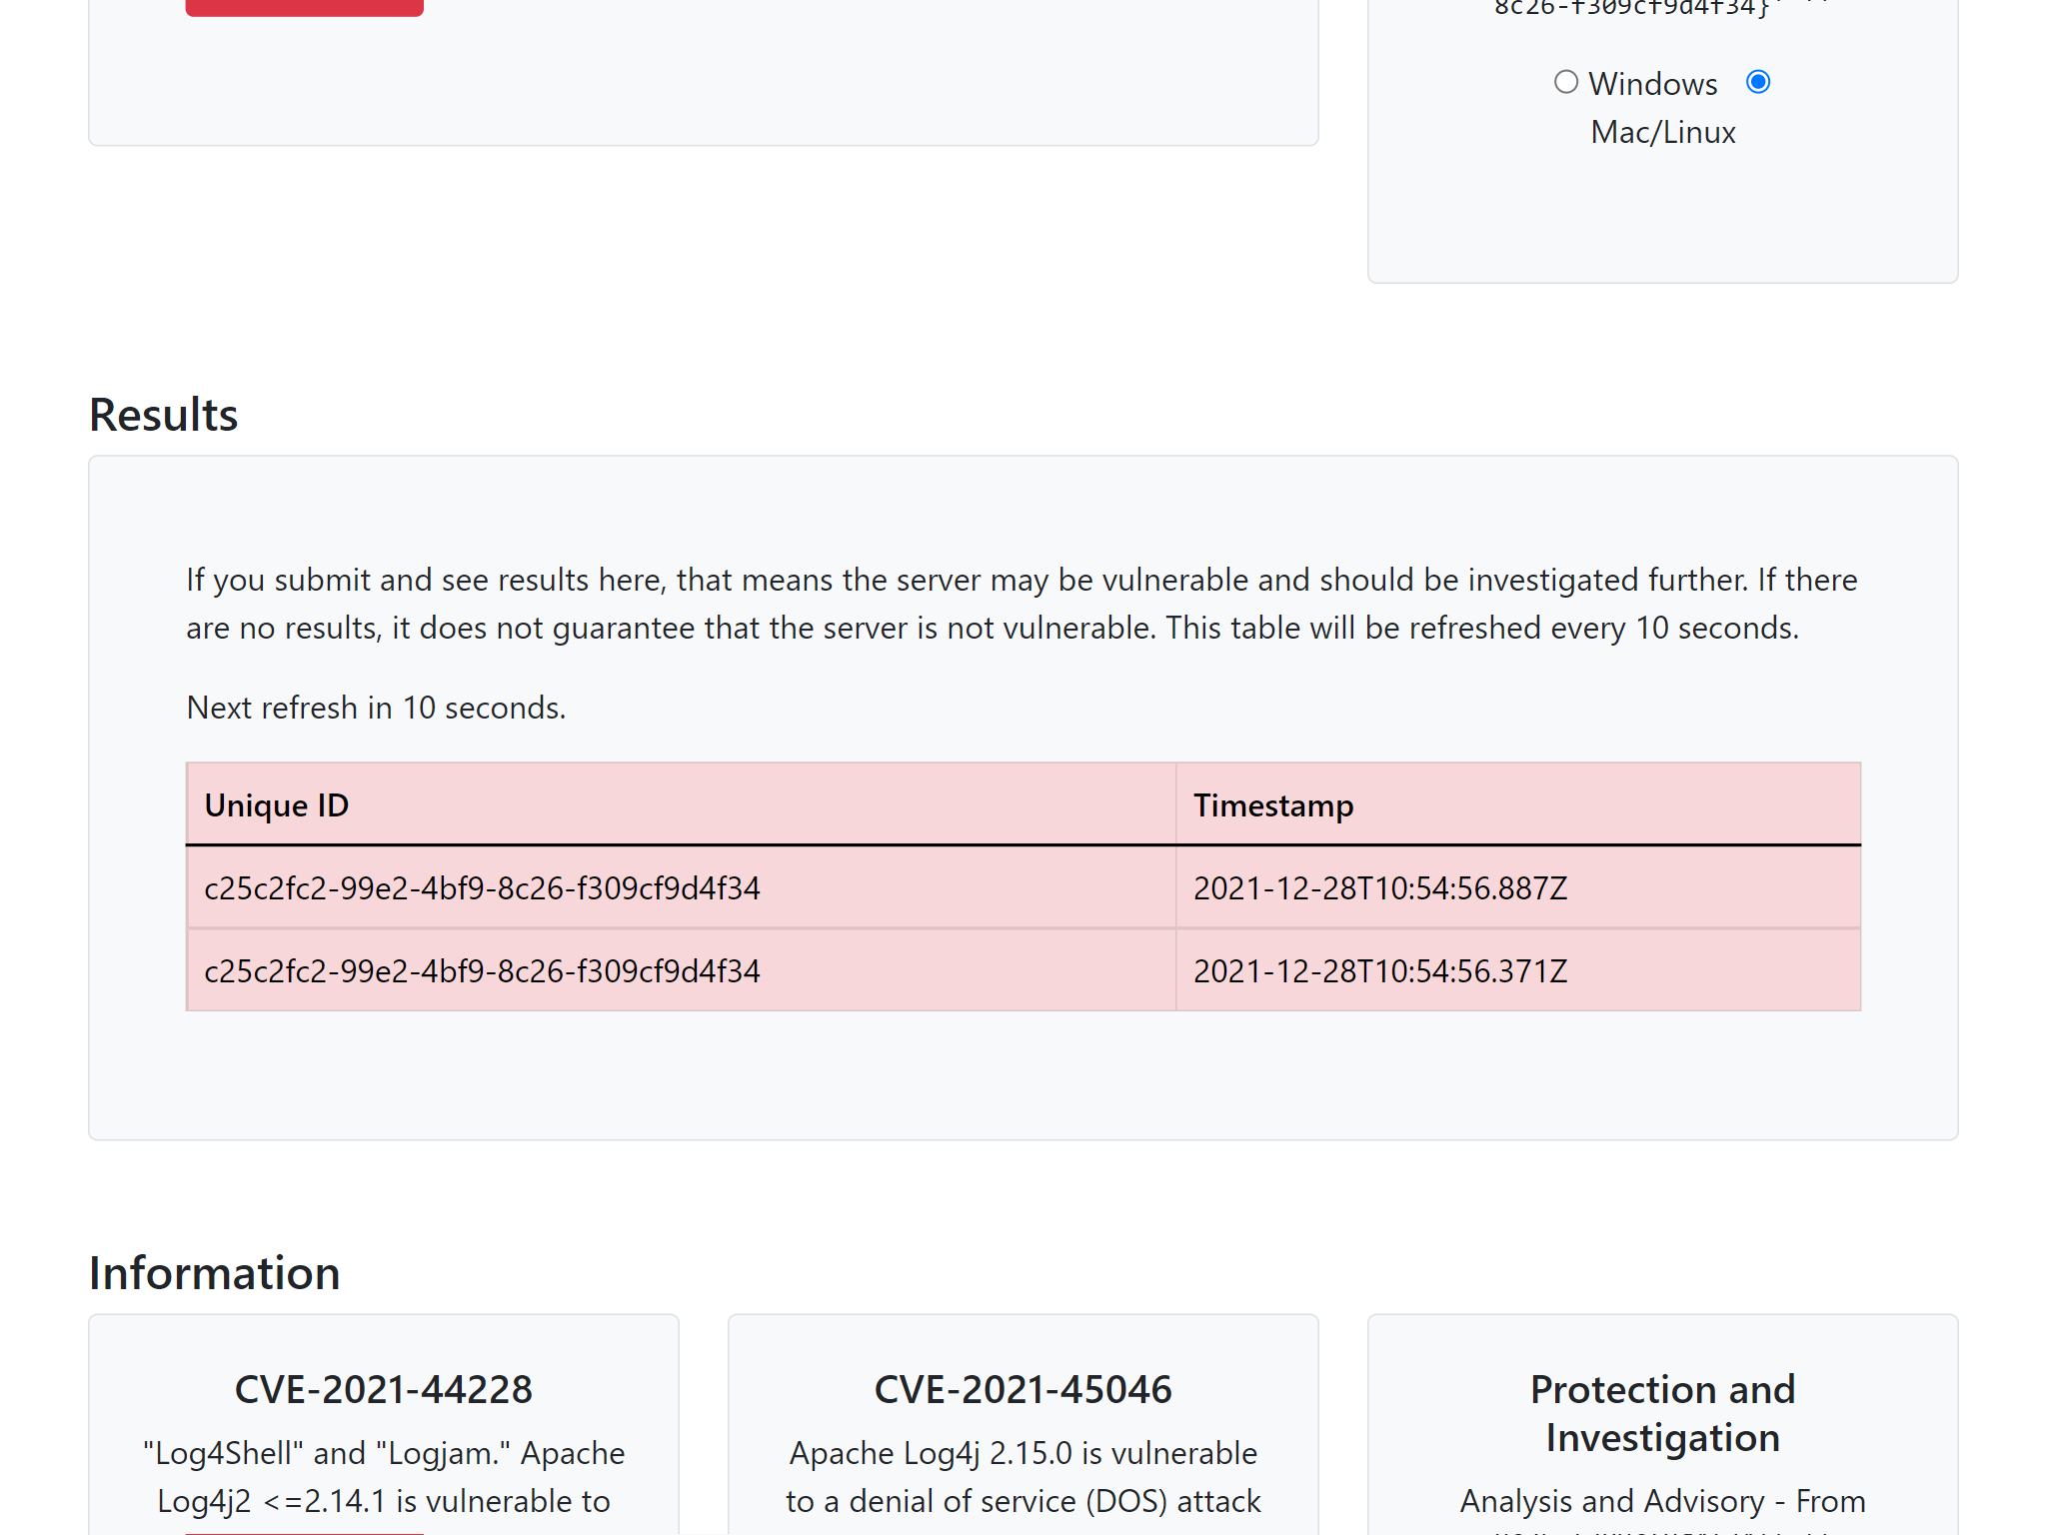Click the Timestamp column header

pos(1273,804)
